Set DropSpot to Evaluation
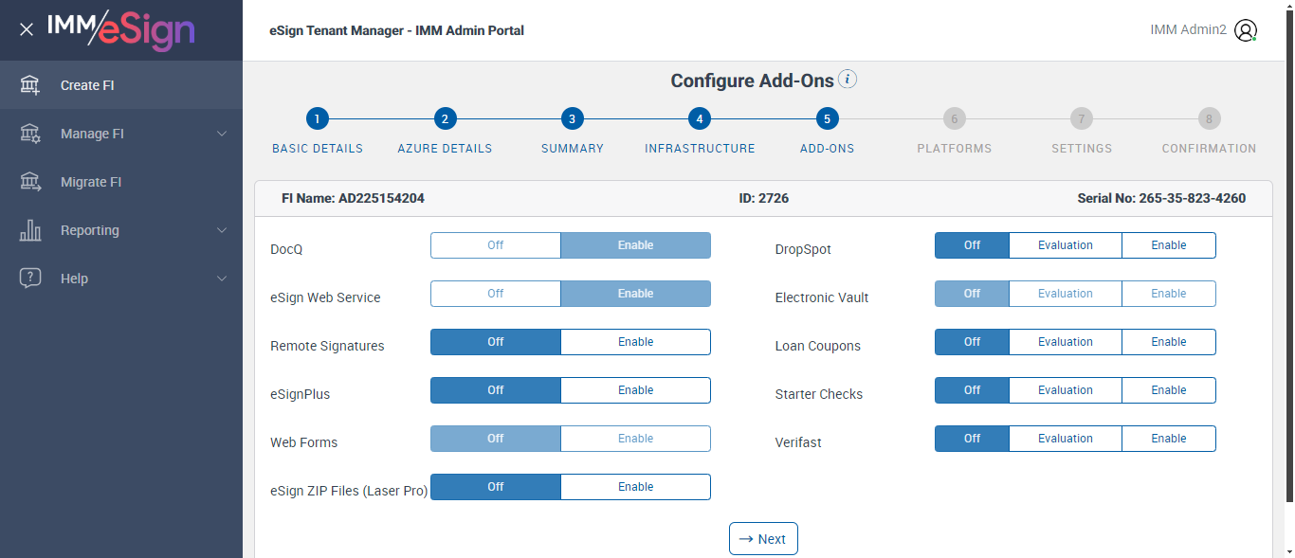The width and height of the screenshot is (1295, 558). (x=1065, y=245)
